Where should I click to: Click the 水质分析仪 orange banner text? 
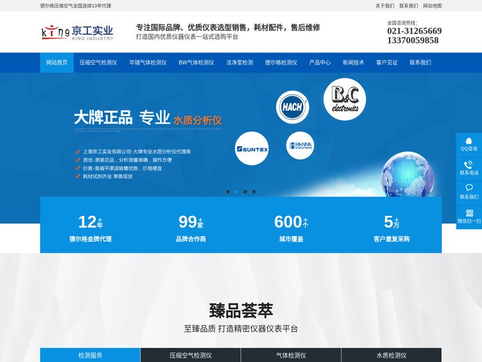point(197,120)
